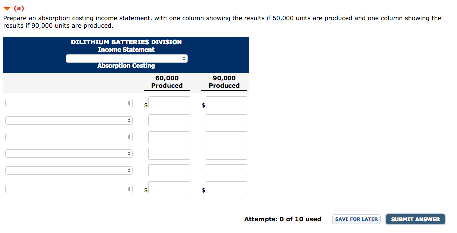Open the first row line-item dropdown

click(69, 103)
